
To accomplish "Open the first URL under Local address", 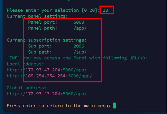I will 47,70.
